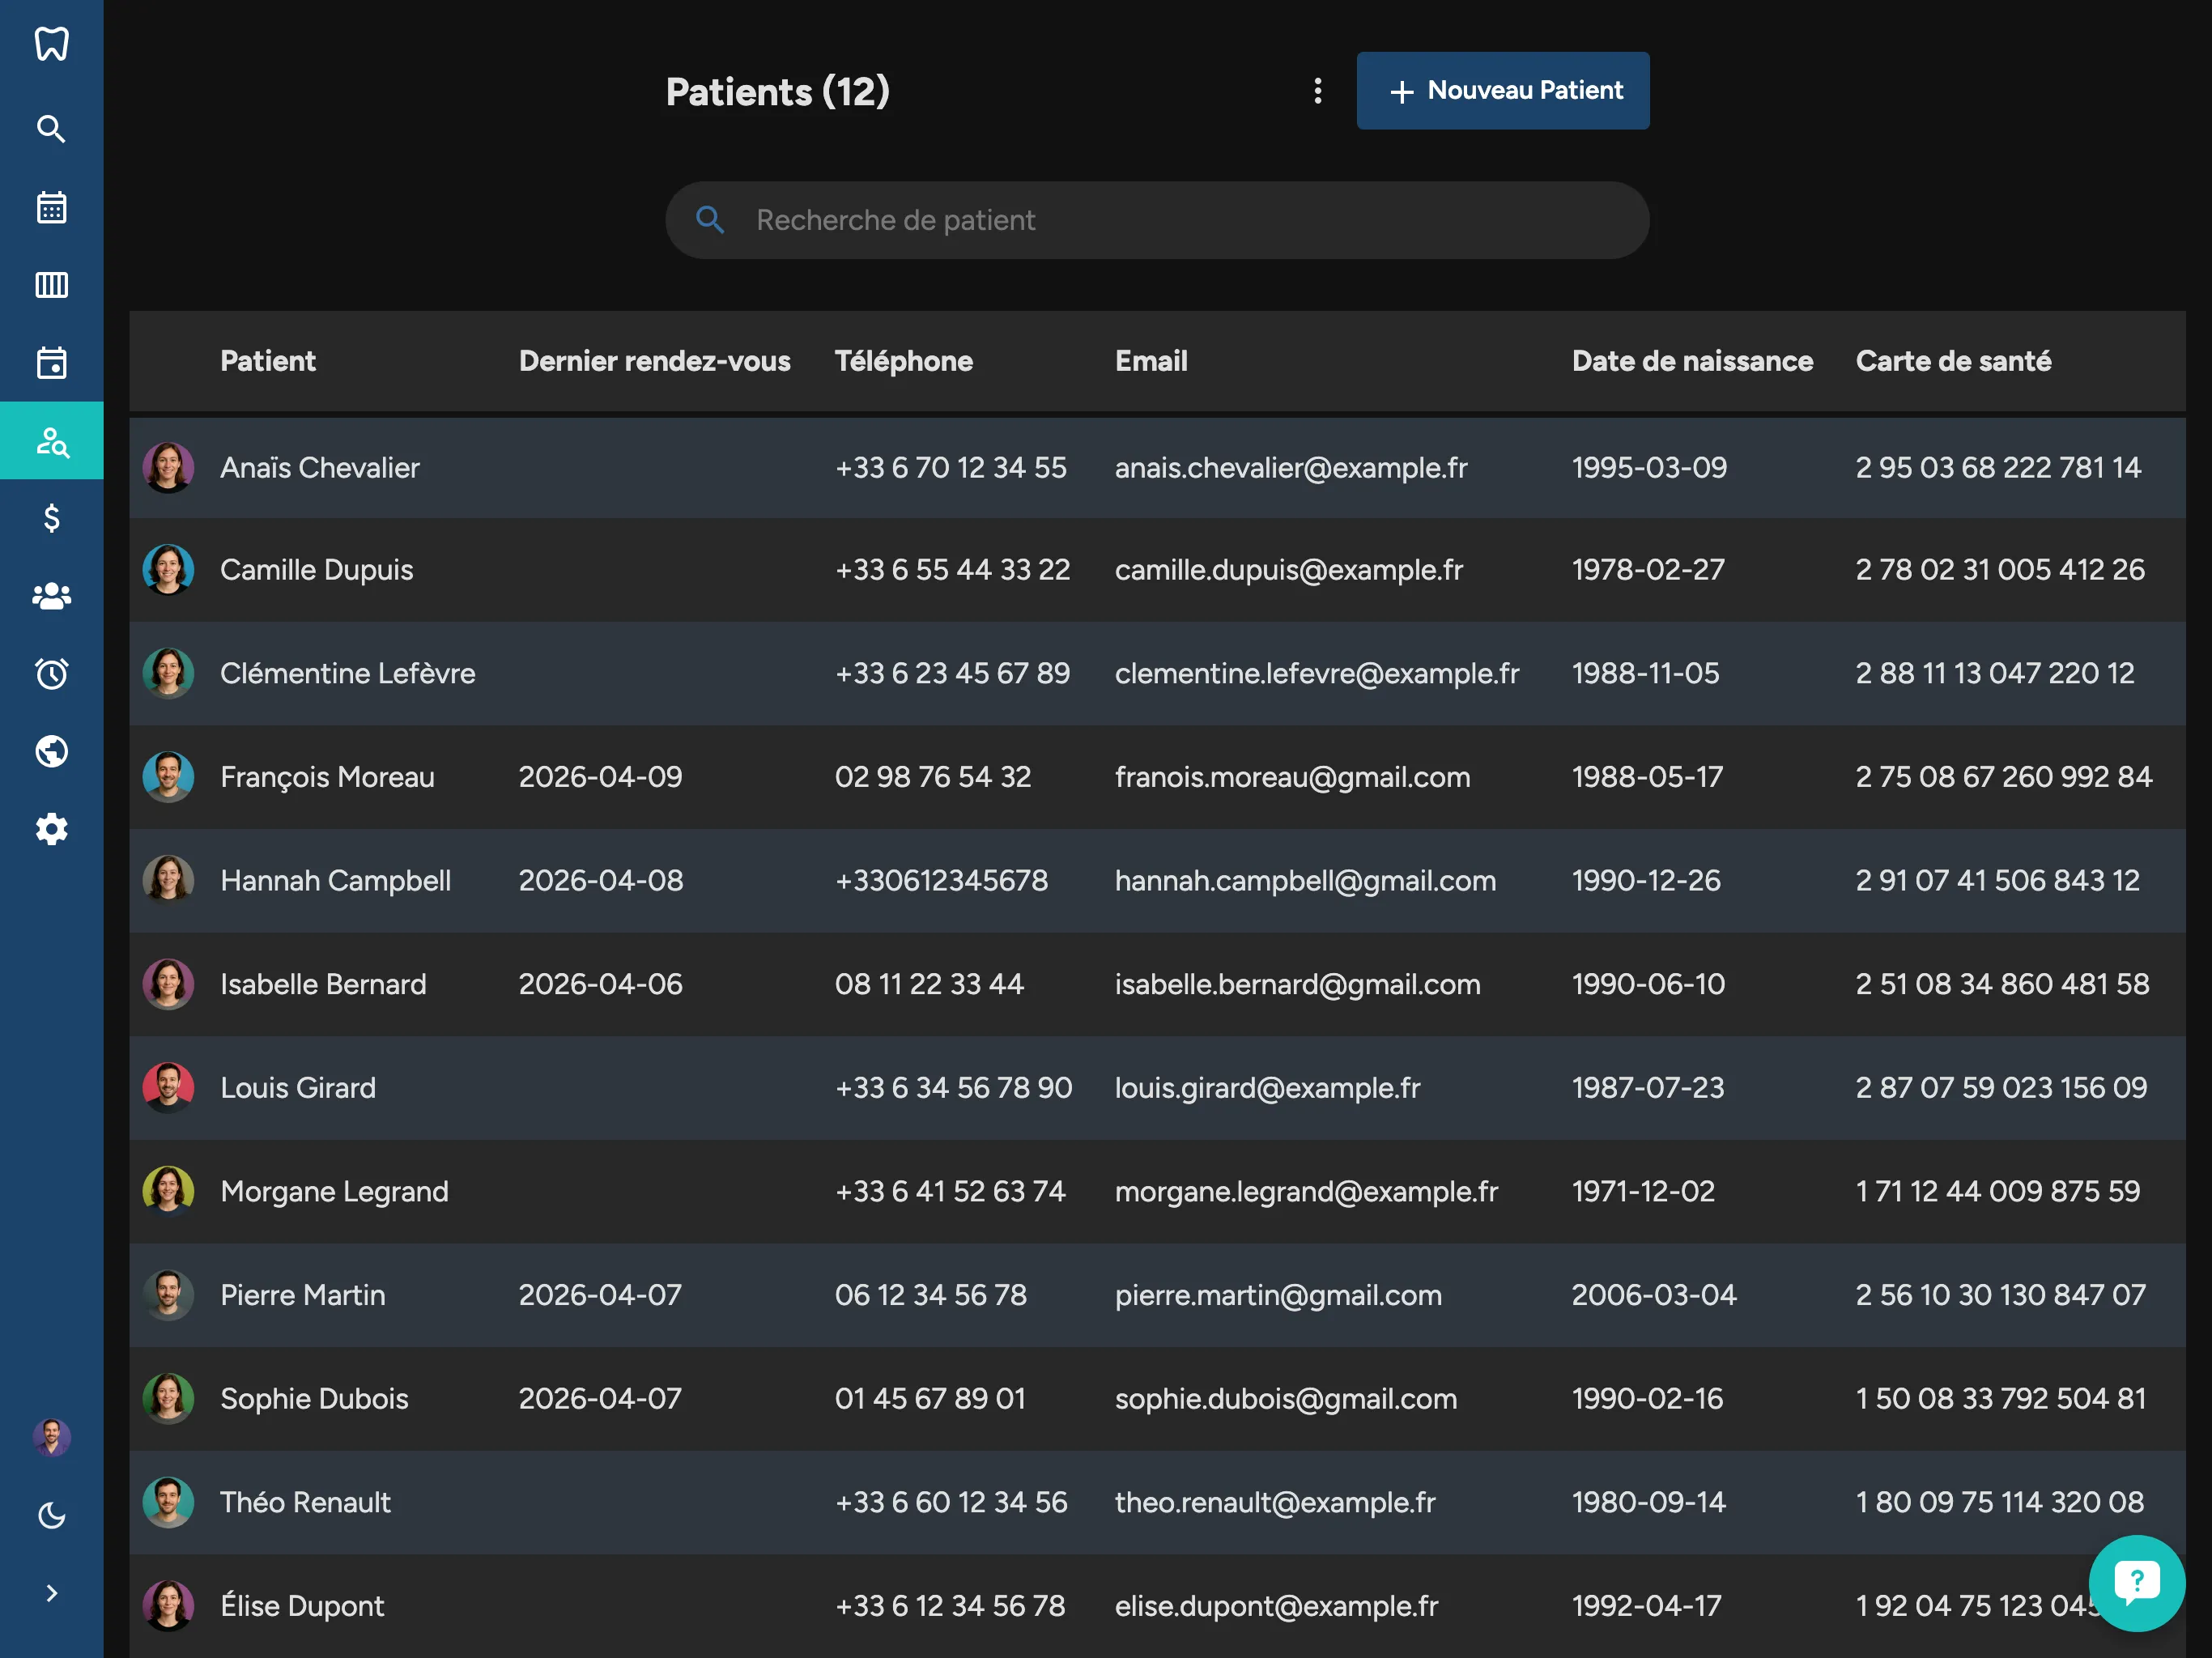The height and width of the screenshot is (1658, 2212).
Task: Open the globe icon in sidebar
Action: click(x=51, y=751)
